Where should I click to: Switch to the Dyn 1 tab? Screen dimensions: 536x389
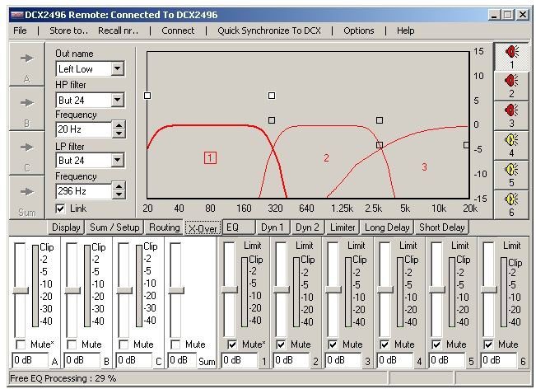click(273, 227)
